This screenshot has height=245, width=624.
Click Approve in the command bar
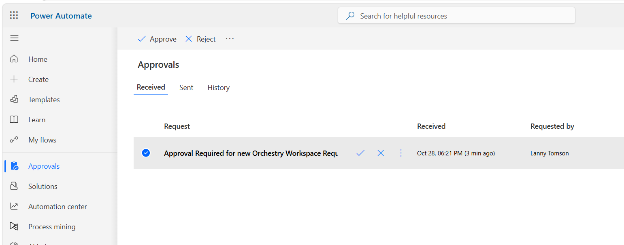(157, 39)
